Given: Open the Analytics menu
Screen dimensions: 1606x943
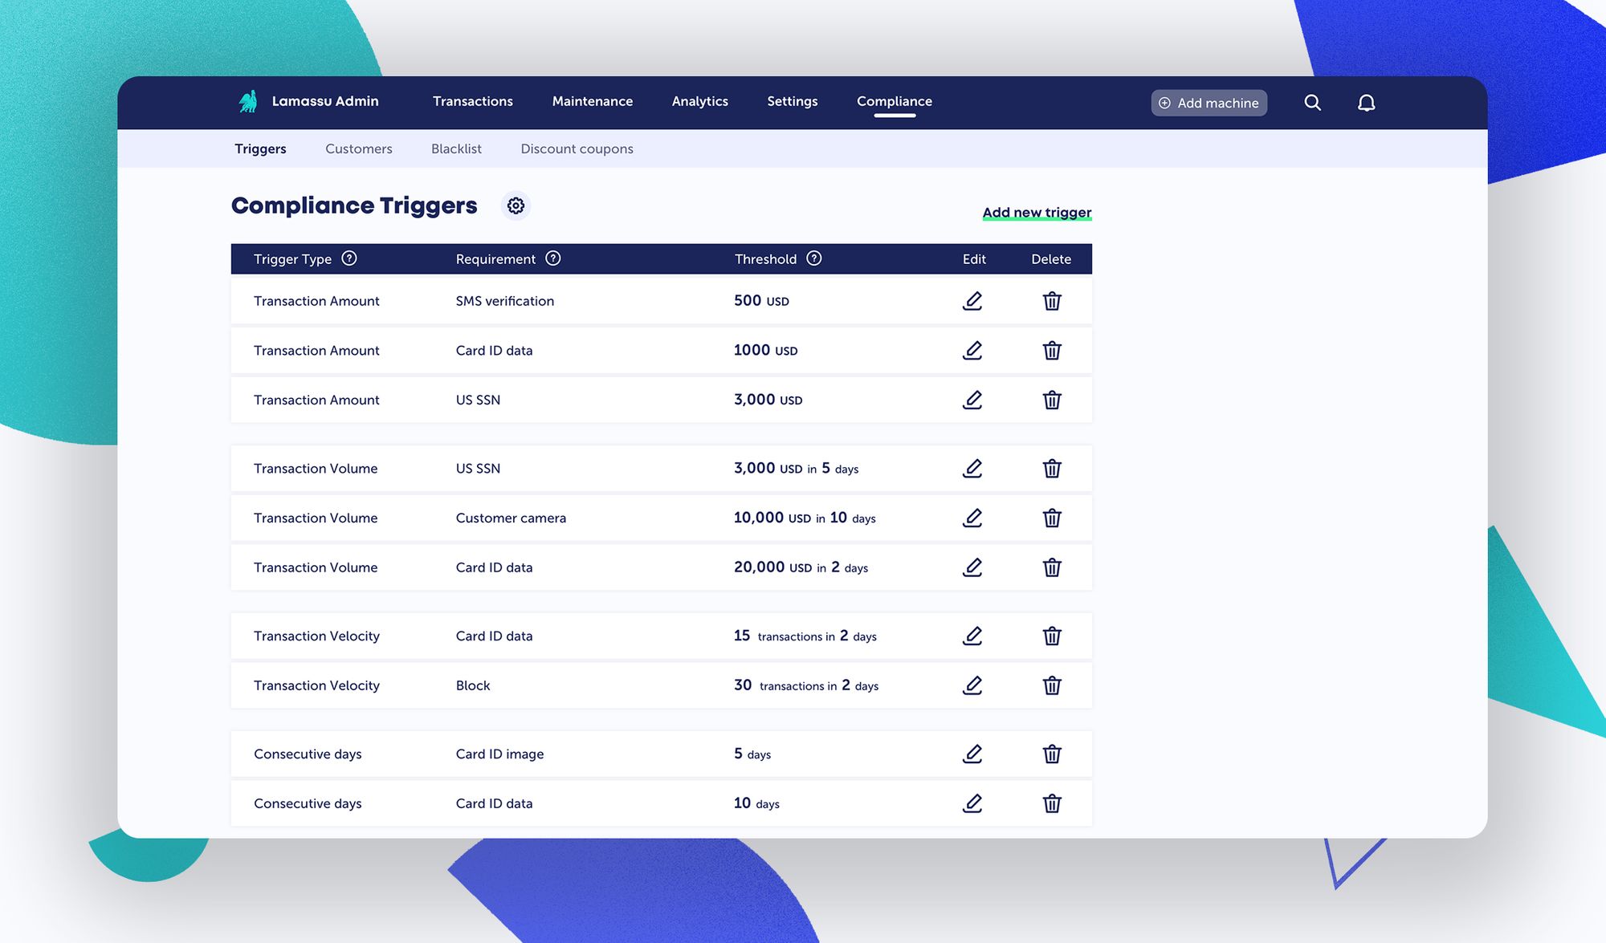Looking at the screenshot, I should point(699,101).
